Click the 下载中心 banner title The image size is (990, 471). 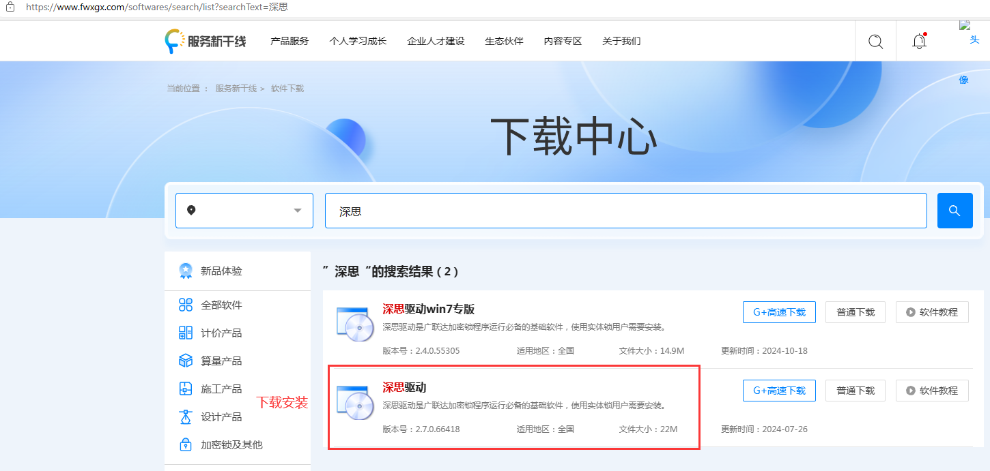[574, 137]
